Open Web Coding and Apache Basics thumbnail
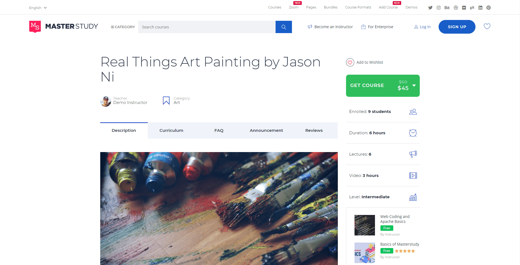520x265 pixels. 365,225
